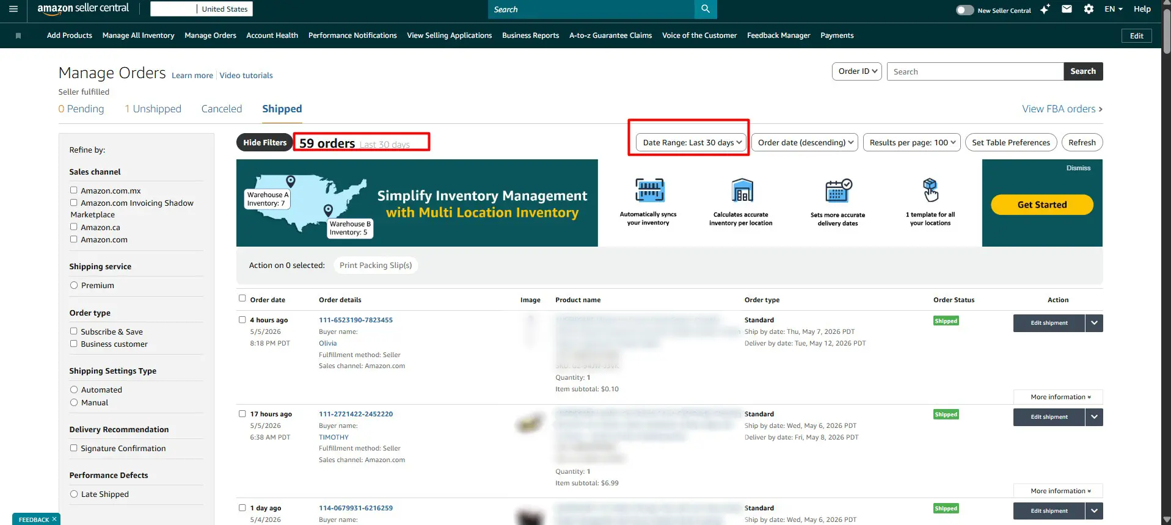The image size is (1171, 525).
Task: Open Business Reports in the nav bar
Action: tap(530, 35)
